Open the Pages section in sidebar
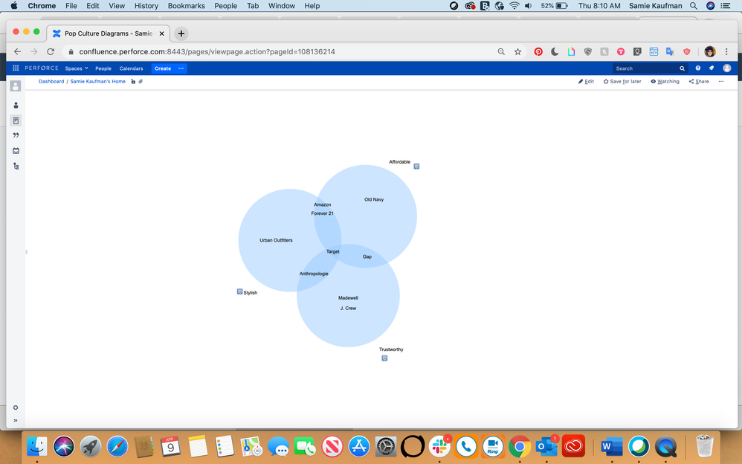The width and height of the screenshot is (742, 464). tap(16, 120)
